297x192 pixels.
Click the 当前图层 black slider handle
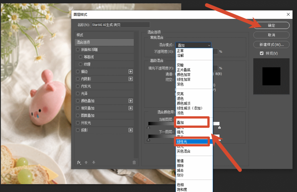point(148,127)
